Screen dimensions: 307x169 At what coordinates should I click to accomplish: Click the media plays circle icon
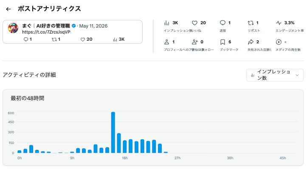[x=279, y=42]
